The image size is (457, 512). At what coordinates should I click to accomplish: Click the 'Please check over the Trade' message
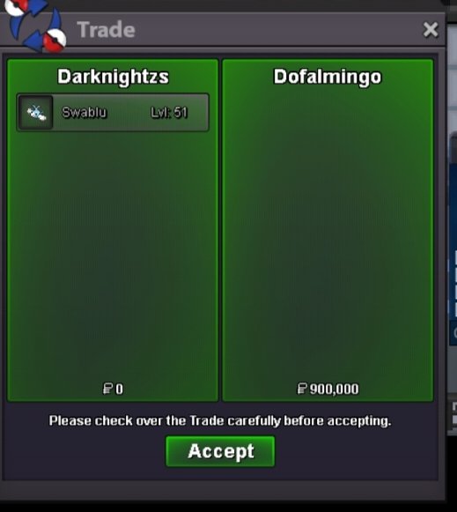tap(220, 421)
